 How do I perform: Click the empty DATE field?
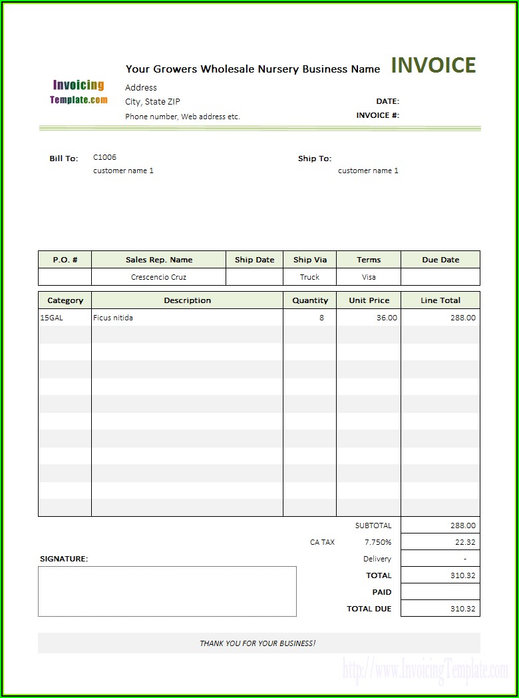pyautogui.click(x=439, y=101)
